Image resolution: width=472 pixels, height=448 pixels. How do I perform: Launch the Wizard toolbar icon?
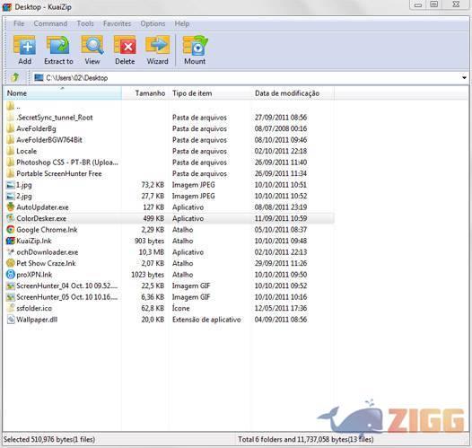pos(157,50)
